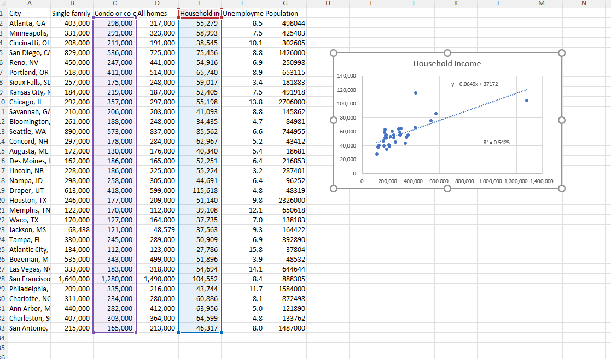Click household income value 46,317

(x=200, y=328)
